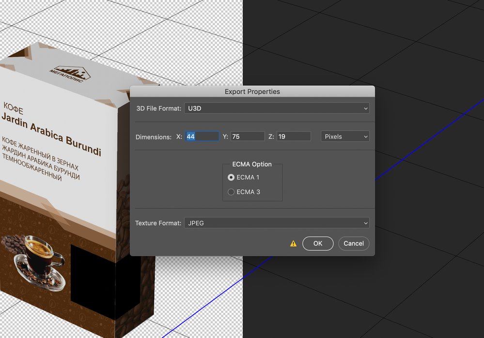Cancel the Export Properties dialog
484x338 pixels.
pyautogui.click(x=354, y=244)
